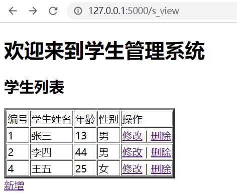The height and width of the screenshot is (196, 237).
Task: Reload the page with the refresh icon
Action: point(53,11)
